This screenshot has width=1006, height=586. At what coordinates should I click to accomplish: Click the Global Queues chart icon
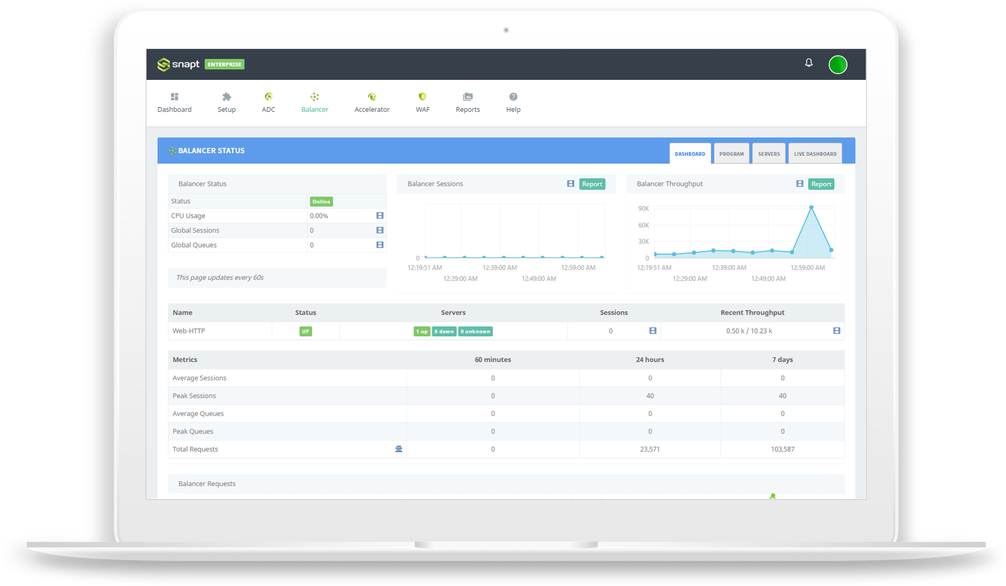tap(380, 245)
